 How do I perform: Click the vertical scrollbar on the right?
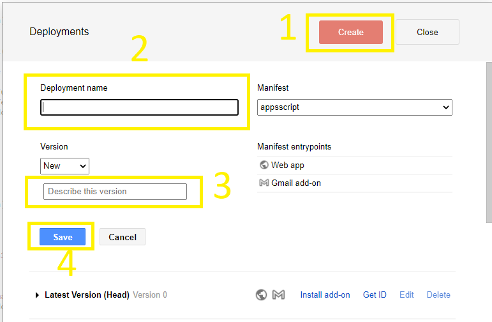(x=489, y=142)
